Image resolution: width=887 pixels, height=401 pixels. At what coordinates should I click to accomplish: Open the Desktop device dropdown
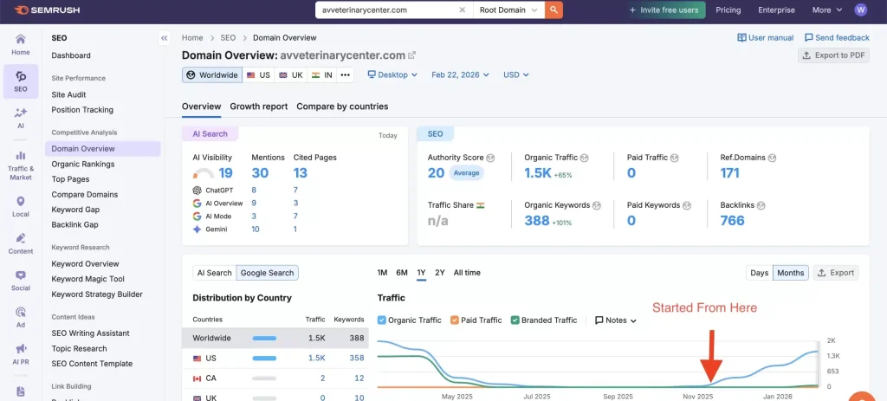coord(392,74)
